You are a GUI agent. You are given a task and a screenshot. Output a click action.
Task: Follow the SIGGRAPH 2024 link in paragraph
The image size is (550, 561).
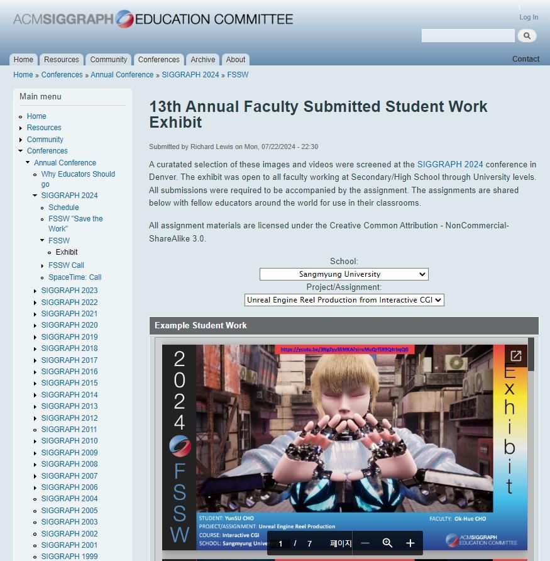pos(450,164)
